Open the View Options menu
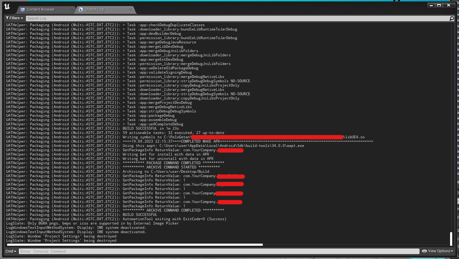Screen dimensions: 459x259 437,251
